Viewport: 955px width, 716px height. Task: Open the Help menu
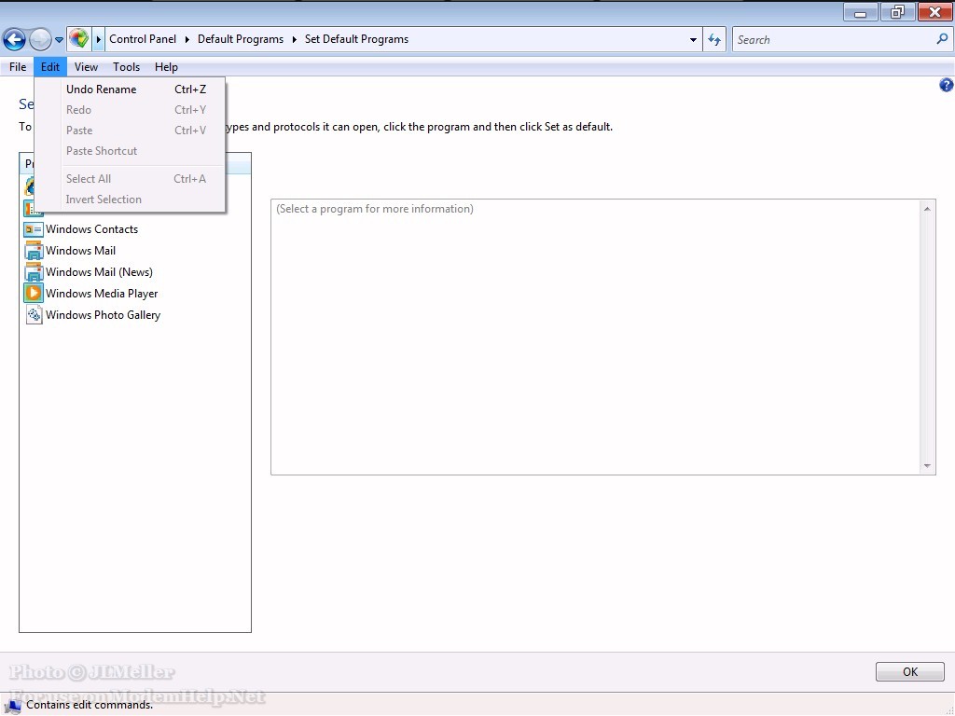pyautogui.click(x=166, y=67)
